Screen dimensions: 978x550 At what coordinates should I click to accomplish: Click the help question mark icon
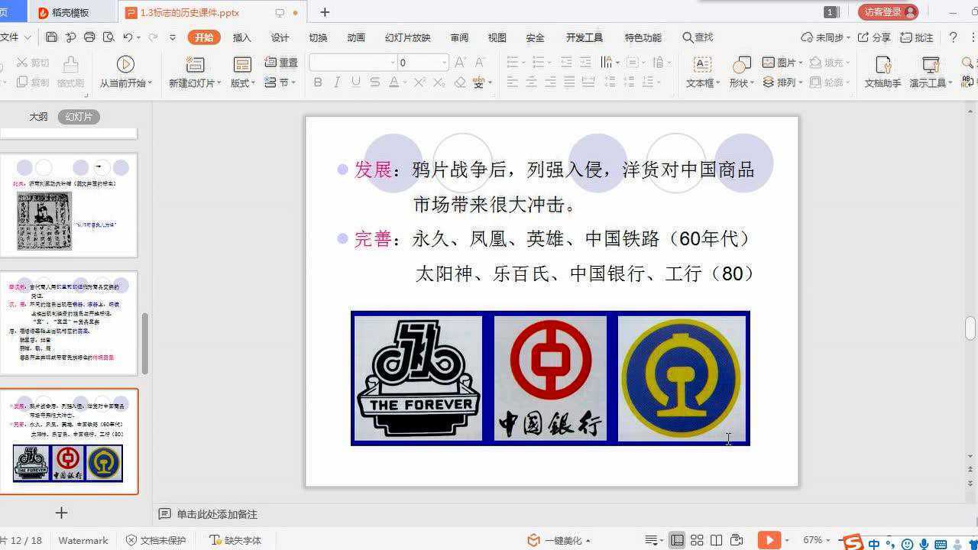pyautogui.click(x=953, y=37)
